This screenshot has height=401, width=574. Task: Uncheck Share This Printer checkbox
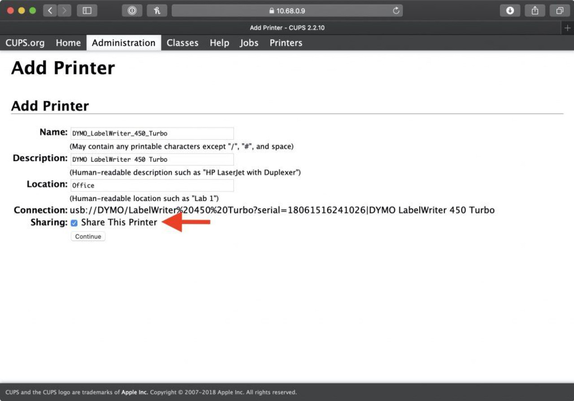point(74,223)
